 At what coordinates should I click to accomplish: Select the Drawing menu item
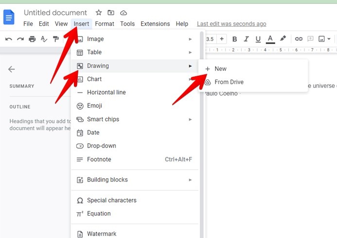pyautogui.click(x=135, y=66)
